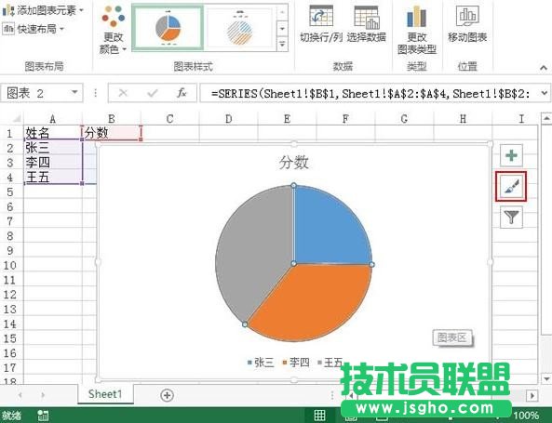Click the Chart Filters funnel button
The height and width of the screenshot is (423, 552).
(511, 217)
